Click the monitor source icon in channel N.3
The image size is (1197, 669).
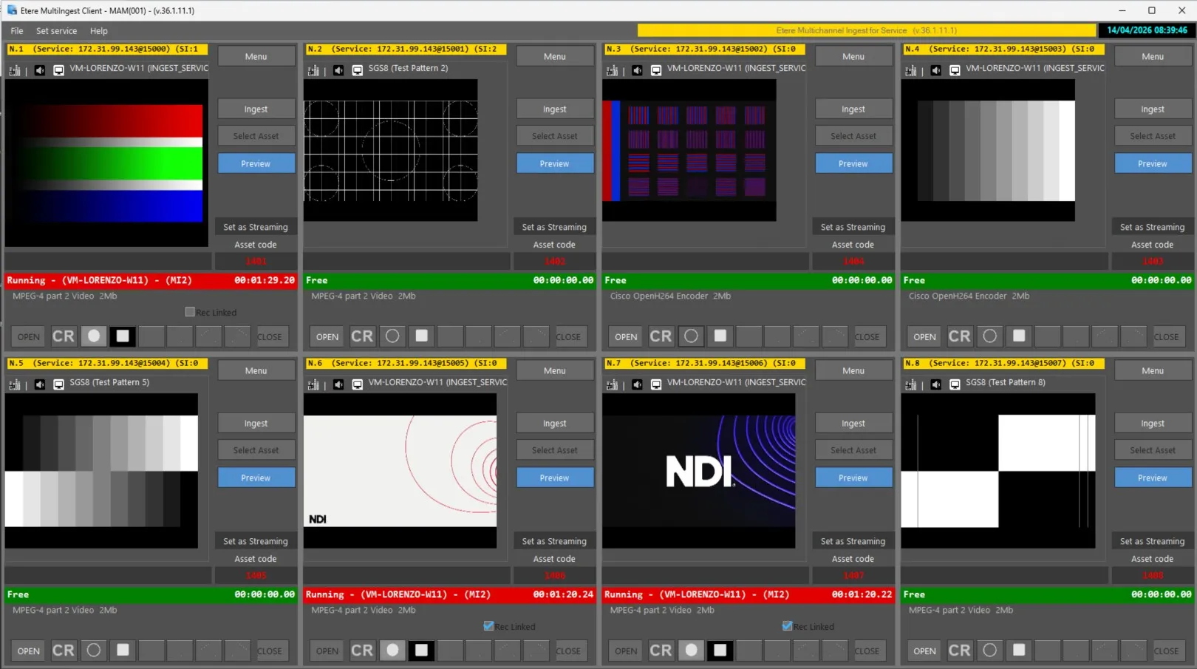coord(656,70)
